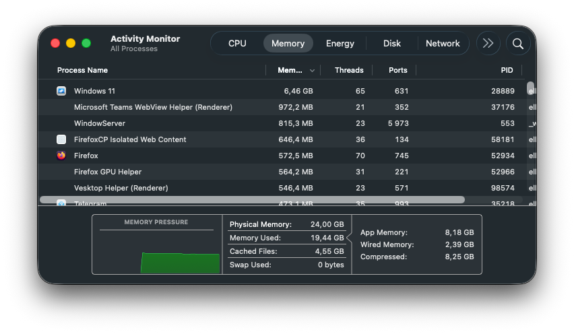Minimize Activity Monitor with the yellow button
This screenshot has width=574, height=334.
tap(71, 43)
